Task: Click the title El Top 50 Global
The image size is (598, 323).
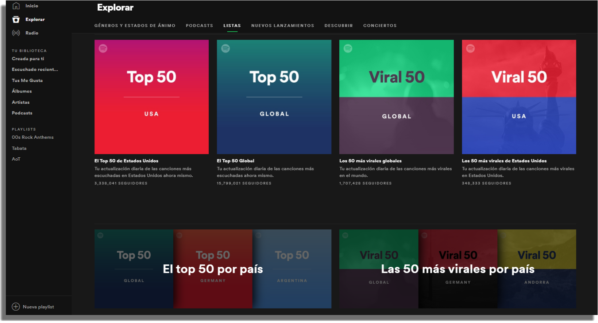Action: point(235,161)
